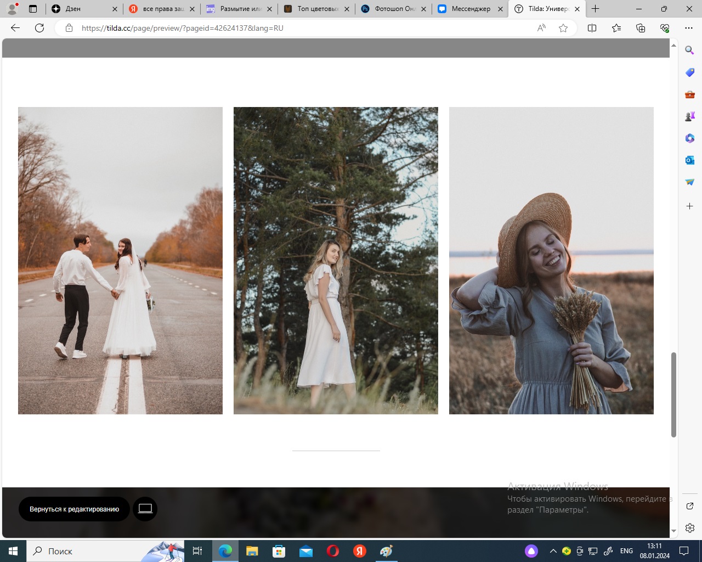Viewport: 702px width, 562px height.
Task: Refresh the page
Action: (39, 28)
